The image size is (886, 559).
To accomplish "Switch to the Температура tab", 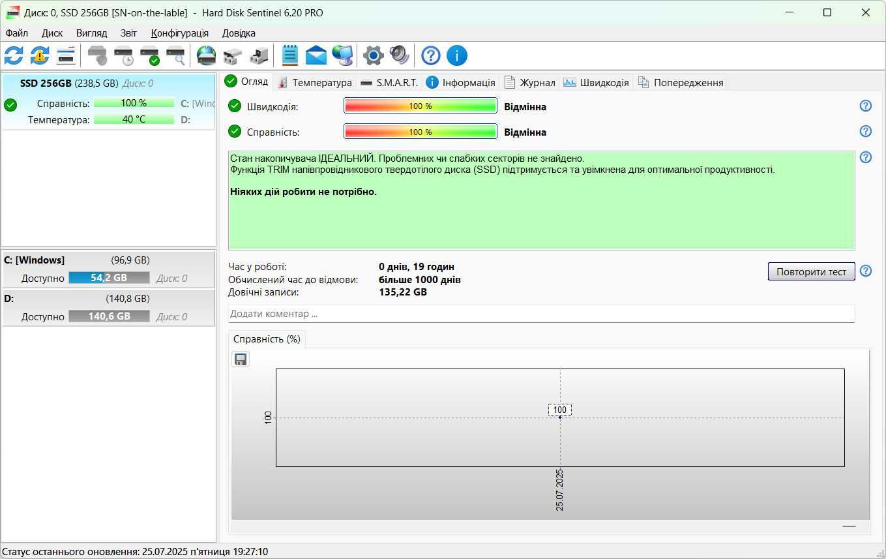I will coord(314,82).
